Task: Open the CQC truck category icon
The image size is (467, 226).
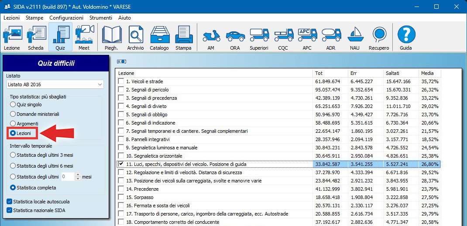Action: pos(283,37)
